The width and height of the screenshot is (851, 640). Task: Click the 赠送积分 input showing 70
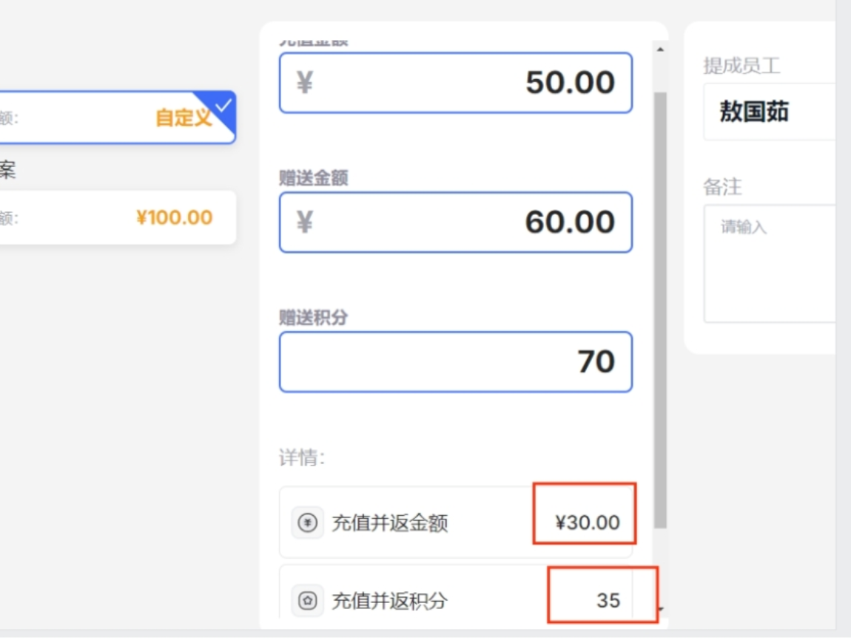coord(455,362)
